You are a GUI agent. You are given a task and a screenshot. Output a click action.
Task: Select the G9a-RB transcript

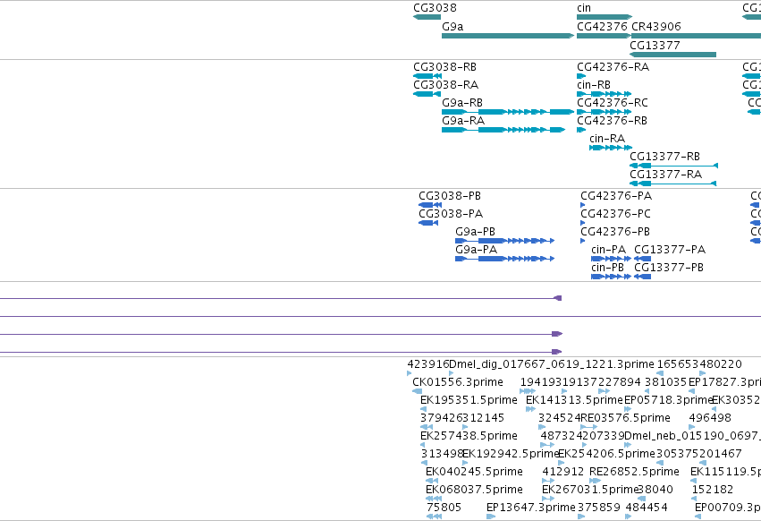coord(508,112)
